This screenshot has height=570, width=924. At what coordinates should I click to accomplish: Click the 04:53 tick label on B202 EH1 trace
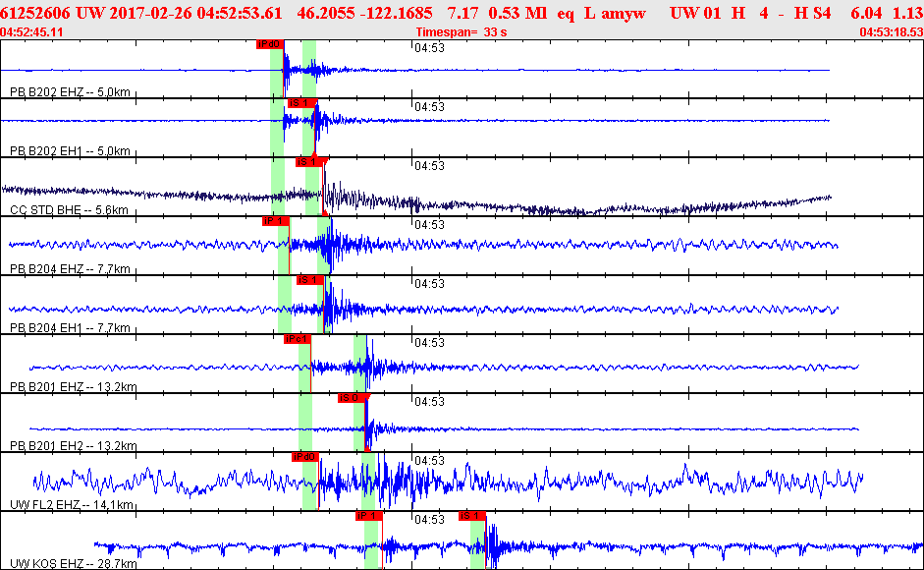(x=429, y=107)
